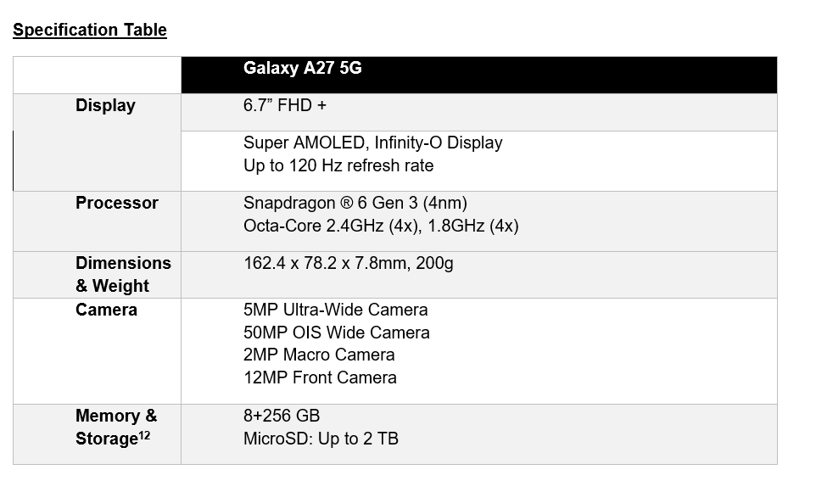Click the 6.7” FHD + text
The image size is (816, 492).
[x=285, y=105]
